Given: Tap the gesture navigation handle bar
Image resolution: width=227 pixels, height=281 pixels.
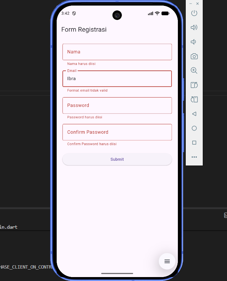Looking at the screenshot, I should [x=117, y=273].
